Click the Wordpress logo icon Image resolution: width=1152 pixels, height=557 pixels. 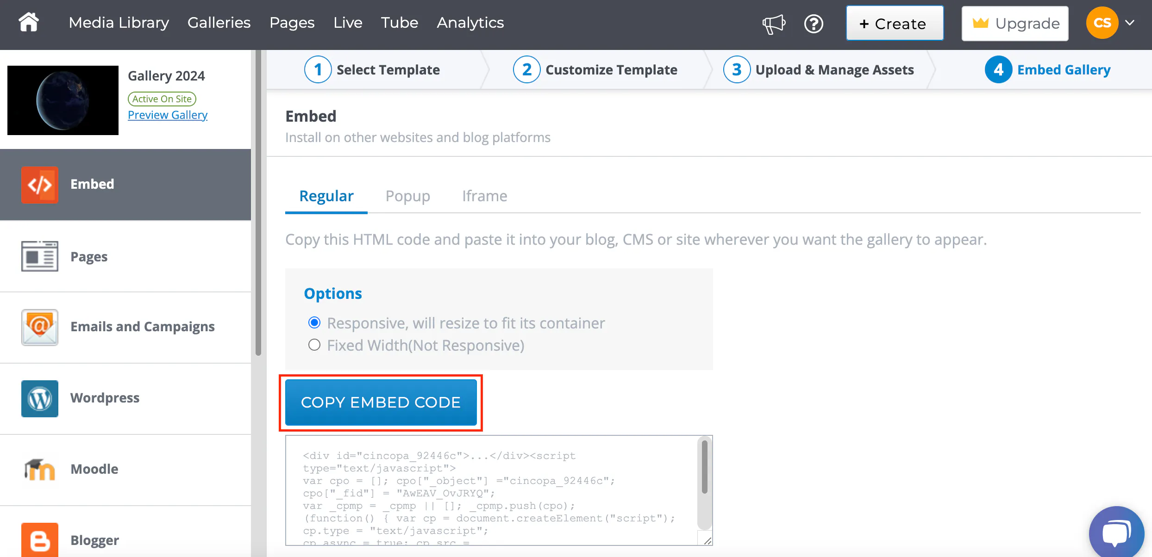40,398
